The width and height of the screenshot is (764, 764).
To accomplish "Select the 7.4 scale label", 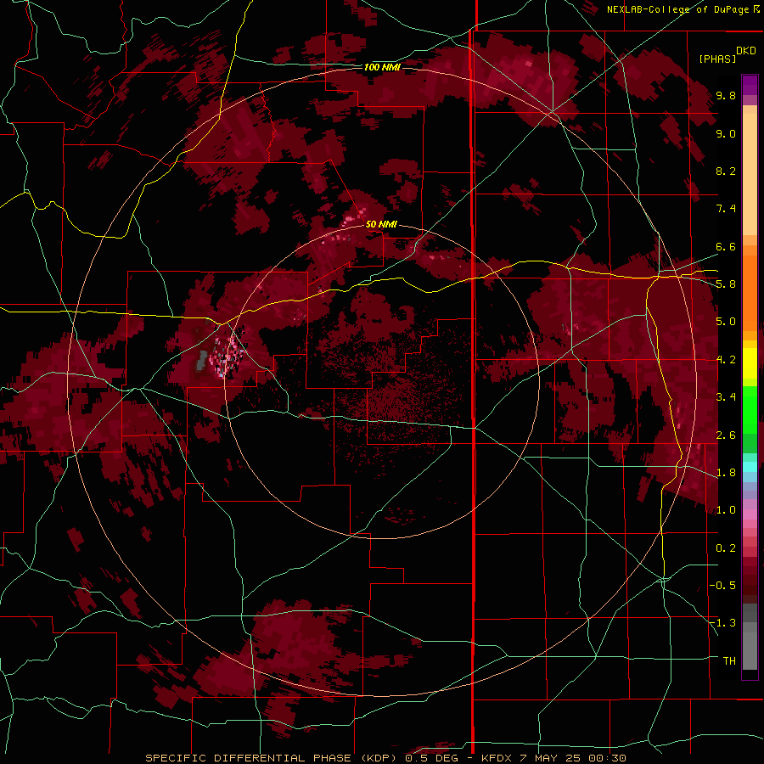I will [x=726, y=209].
